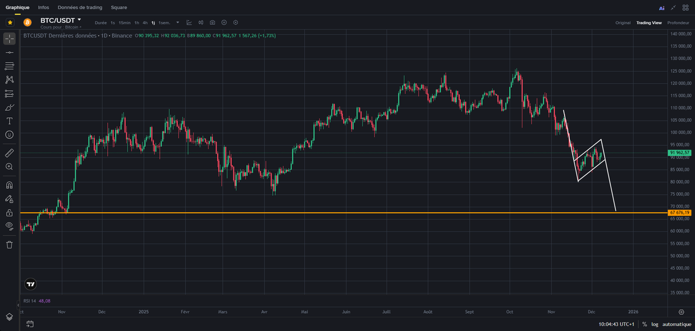Open the Square tab
The height and width of the screenshot is (331, 695).
click(119, 8)
